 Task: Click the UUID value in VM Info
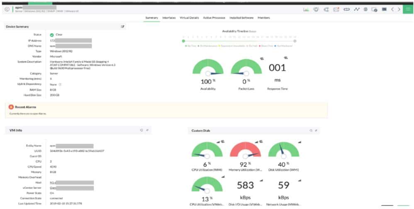tap(77, 151)
